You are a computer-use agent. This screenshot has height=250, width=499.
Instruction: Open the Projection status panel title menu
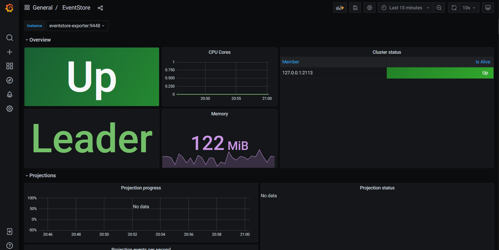[x=377, y=188]
